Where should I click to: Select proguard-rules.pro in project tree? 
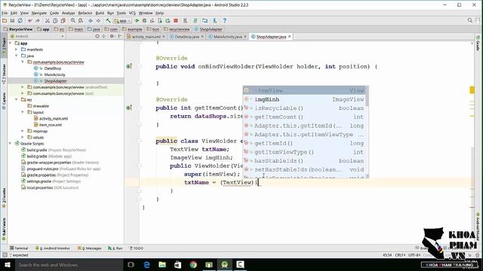42,169
